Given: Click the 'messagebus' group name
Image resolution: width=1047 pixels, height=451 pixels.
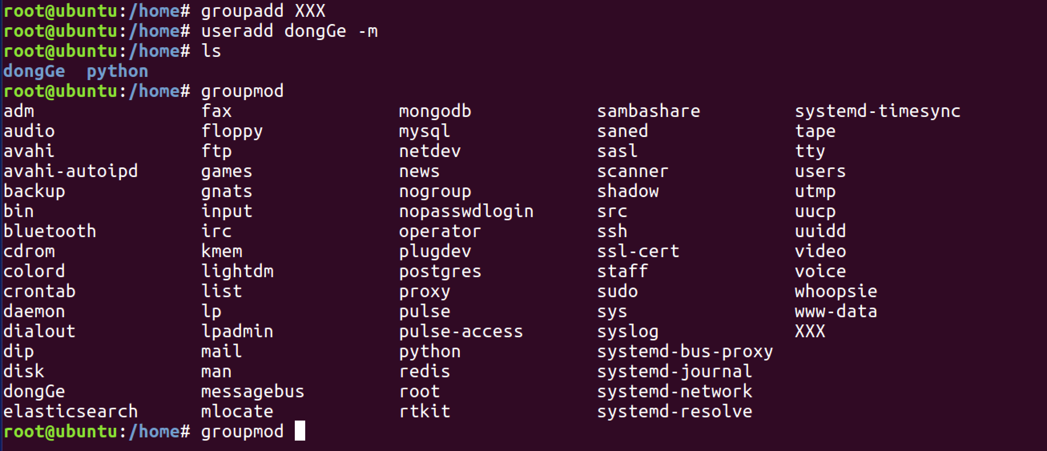Looking at the screenshot, I should click(252, 392).
